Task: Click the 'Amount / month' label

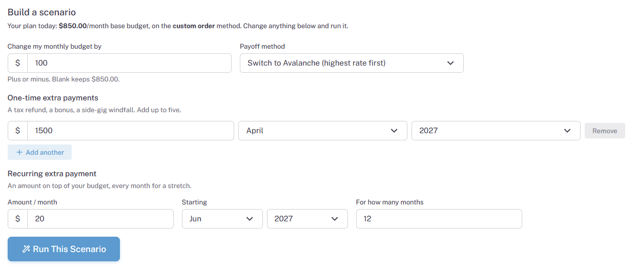Action: click(32, 202)
